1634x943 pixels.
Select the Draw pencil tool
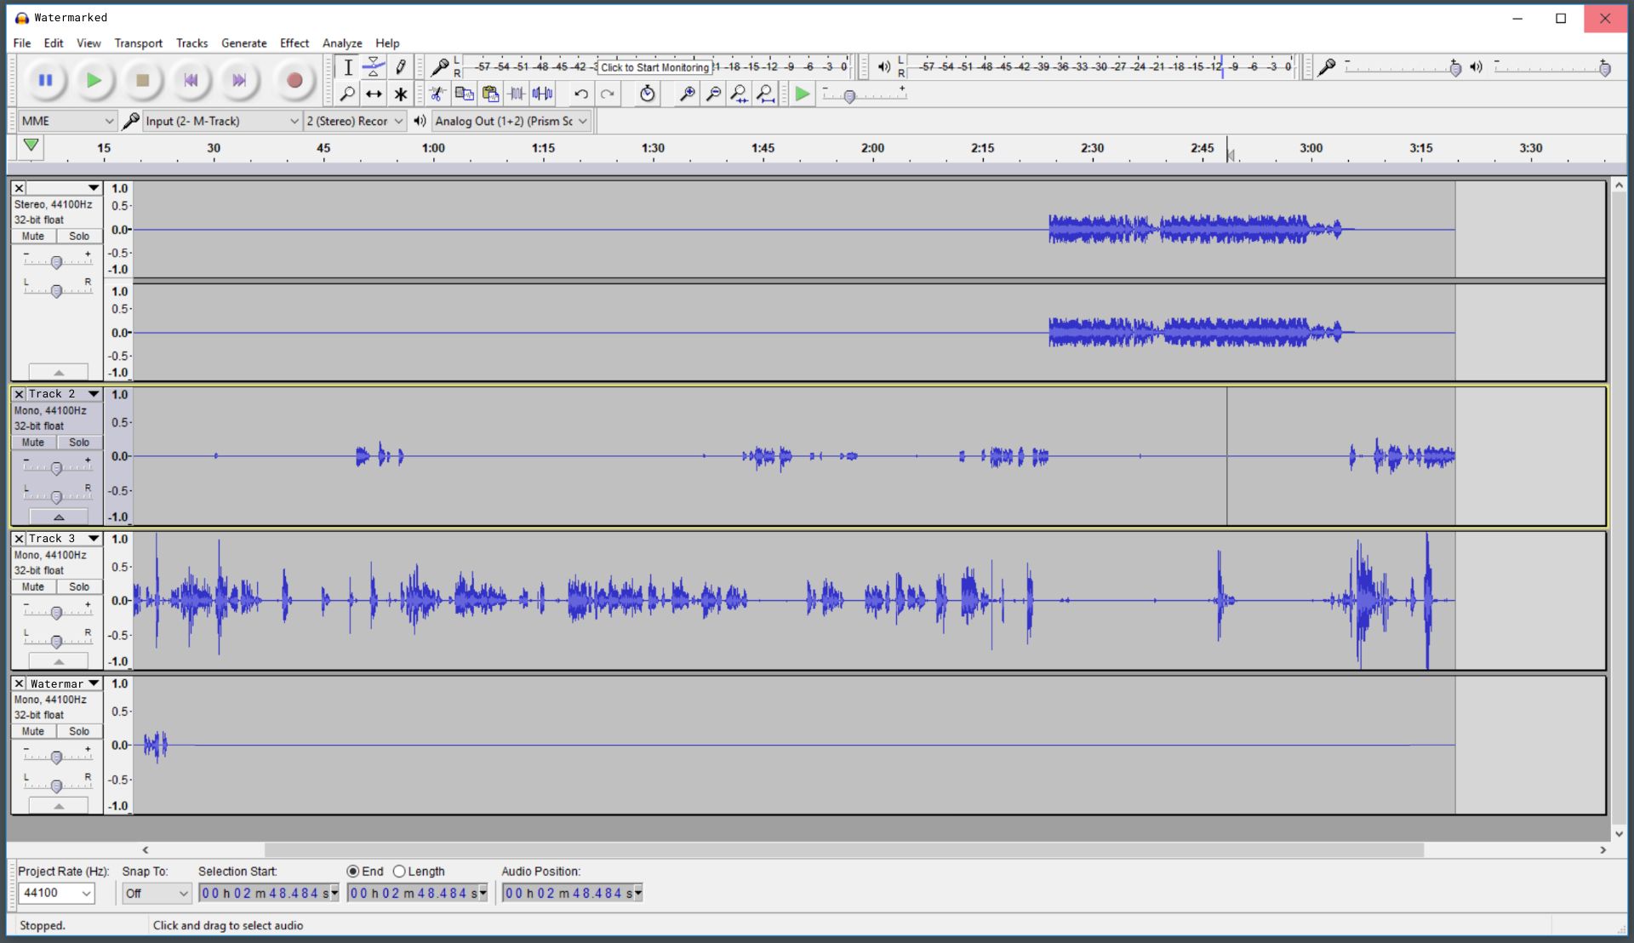pyautogui.click(x=400, y=66)
